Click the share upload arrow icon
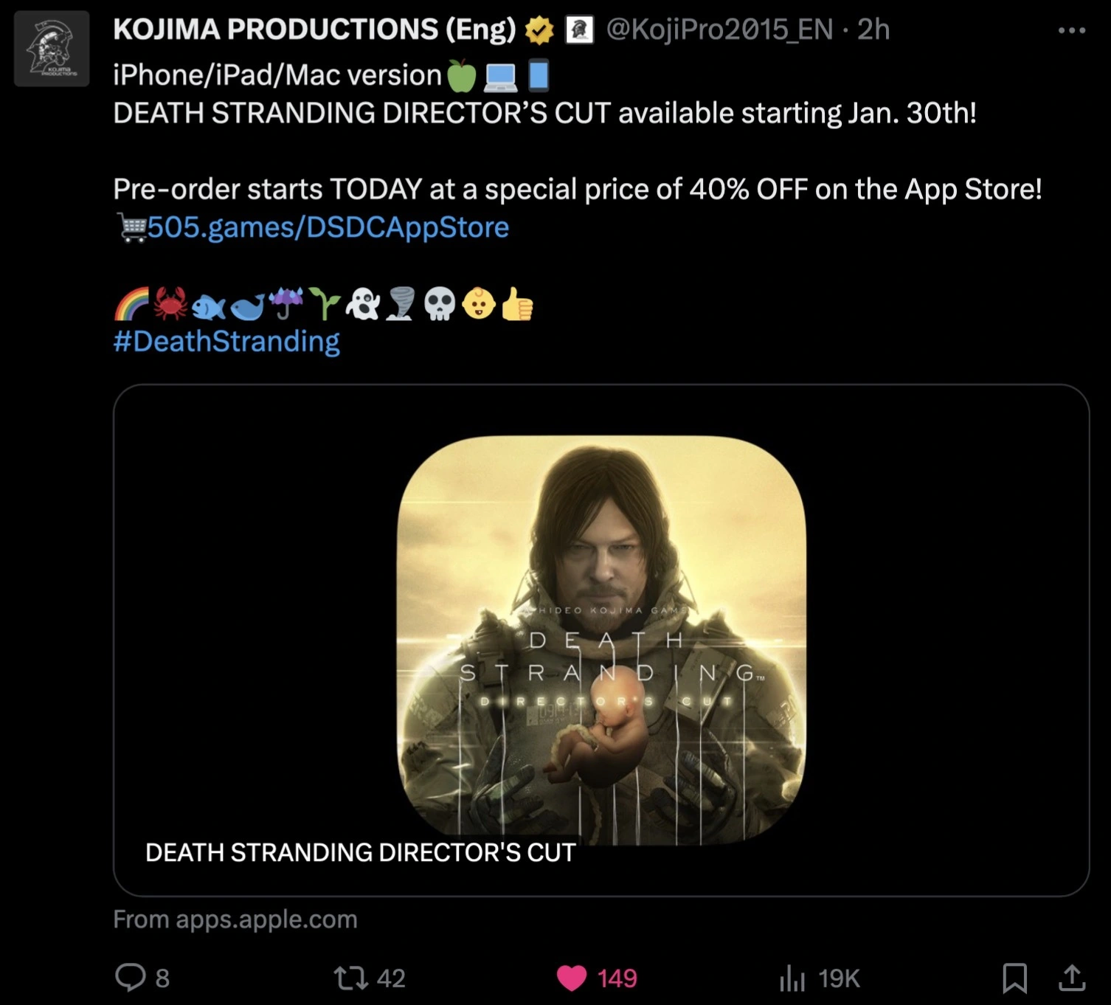 point(1072,977)
